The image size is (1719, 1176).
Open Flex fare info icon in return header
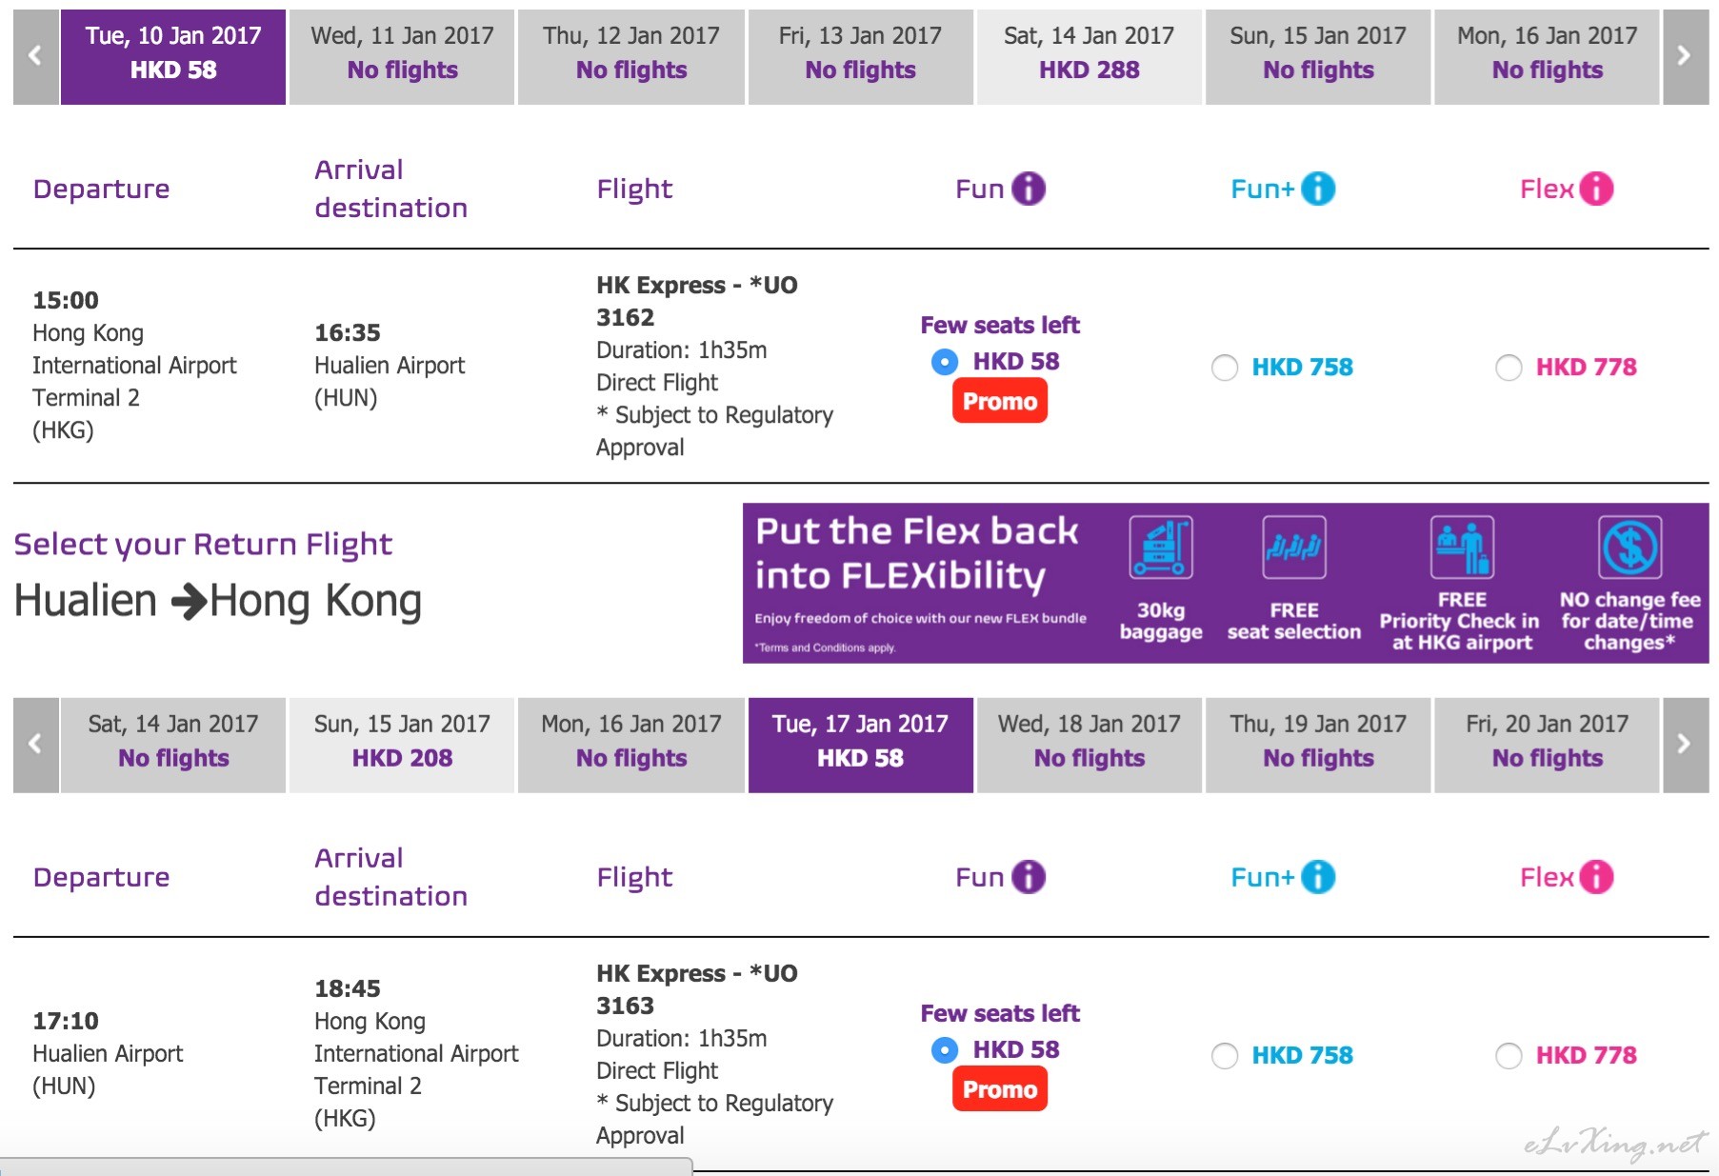click(1596, 877)
